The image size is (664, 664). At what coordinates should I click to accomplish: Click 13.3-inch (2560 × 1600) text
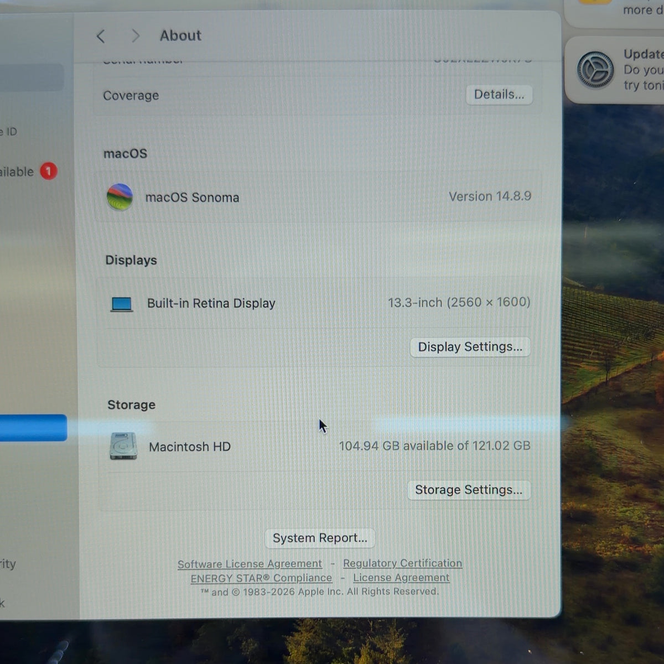tap(459, 302)
